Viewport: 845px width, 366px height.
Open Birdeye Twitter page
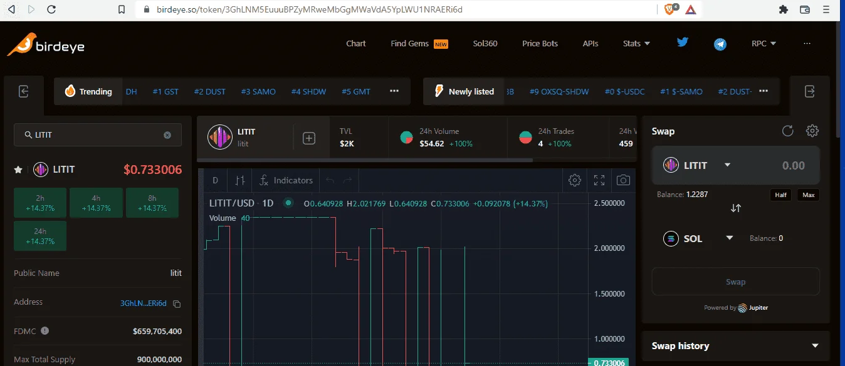682,43
